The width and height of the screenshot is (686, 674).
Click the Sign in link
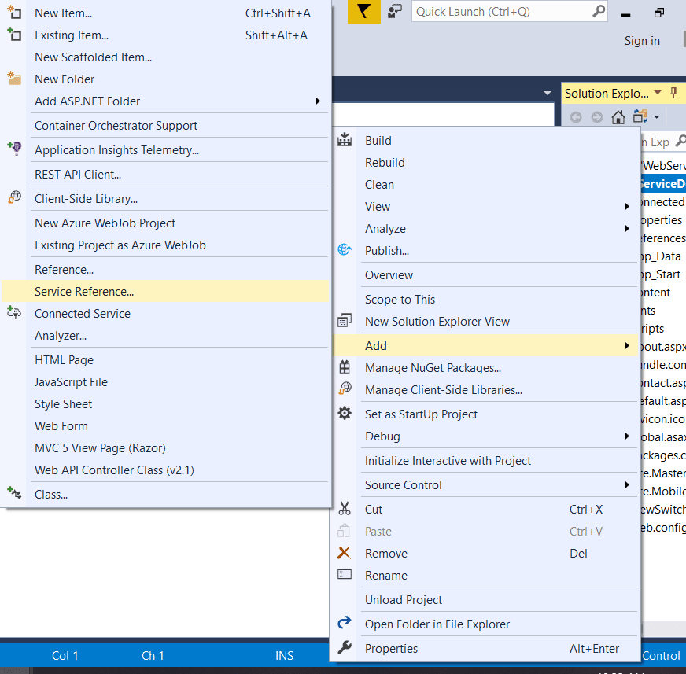tap(642, 41)
